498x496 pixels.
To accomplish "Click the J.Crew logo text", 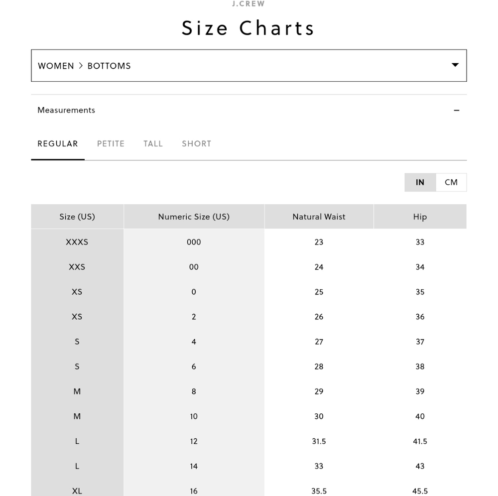I will [248, 4].
